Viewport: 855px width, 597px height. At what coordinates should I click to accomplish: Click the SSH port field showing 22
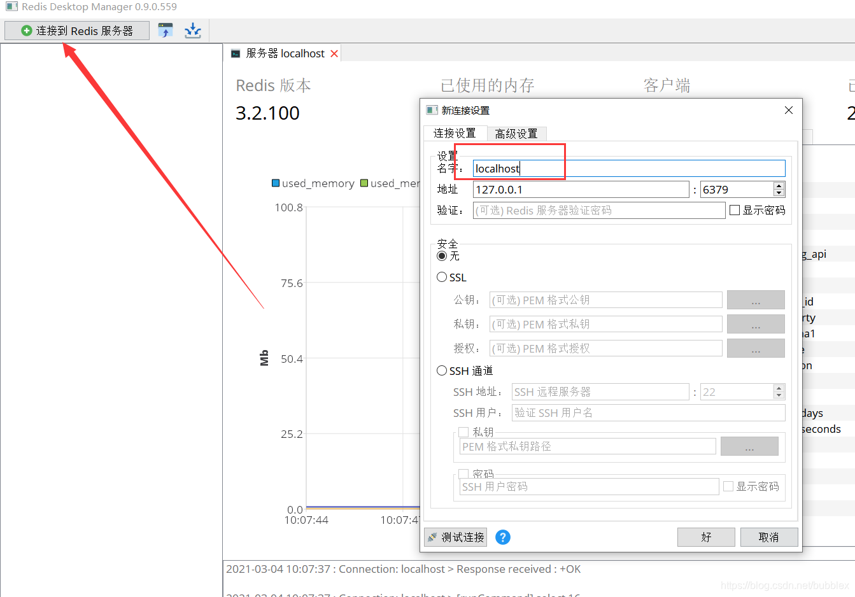pos(737,392)
